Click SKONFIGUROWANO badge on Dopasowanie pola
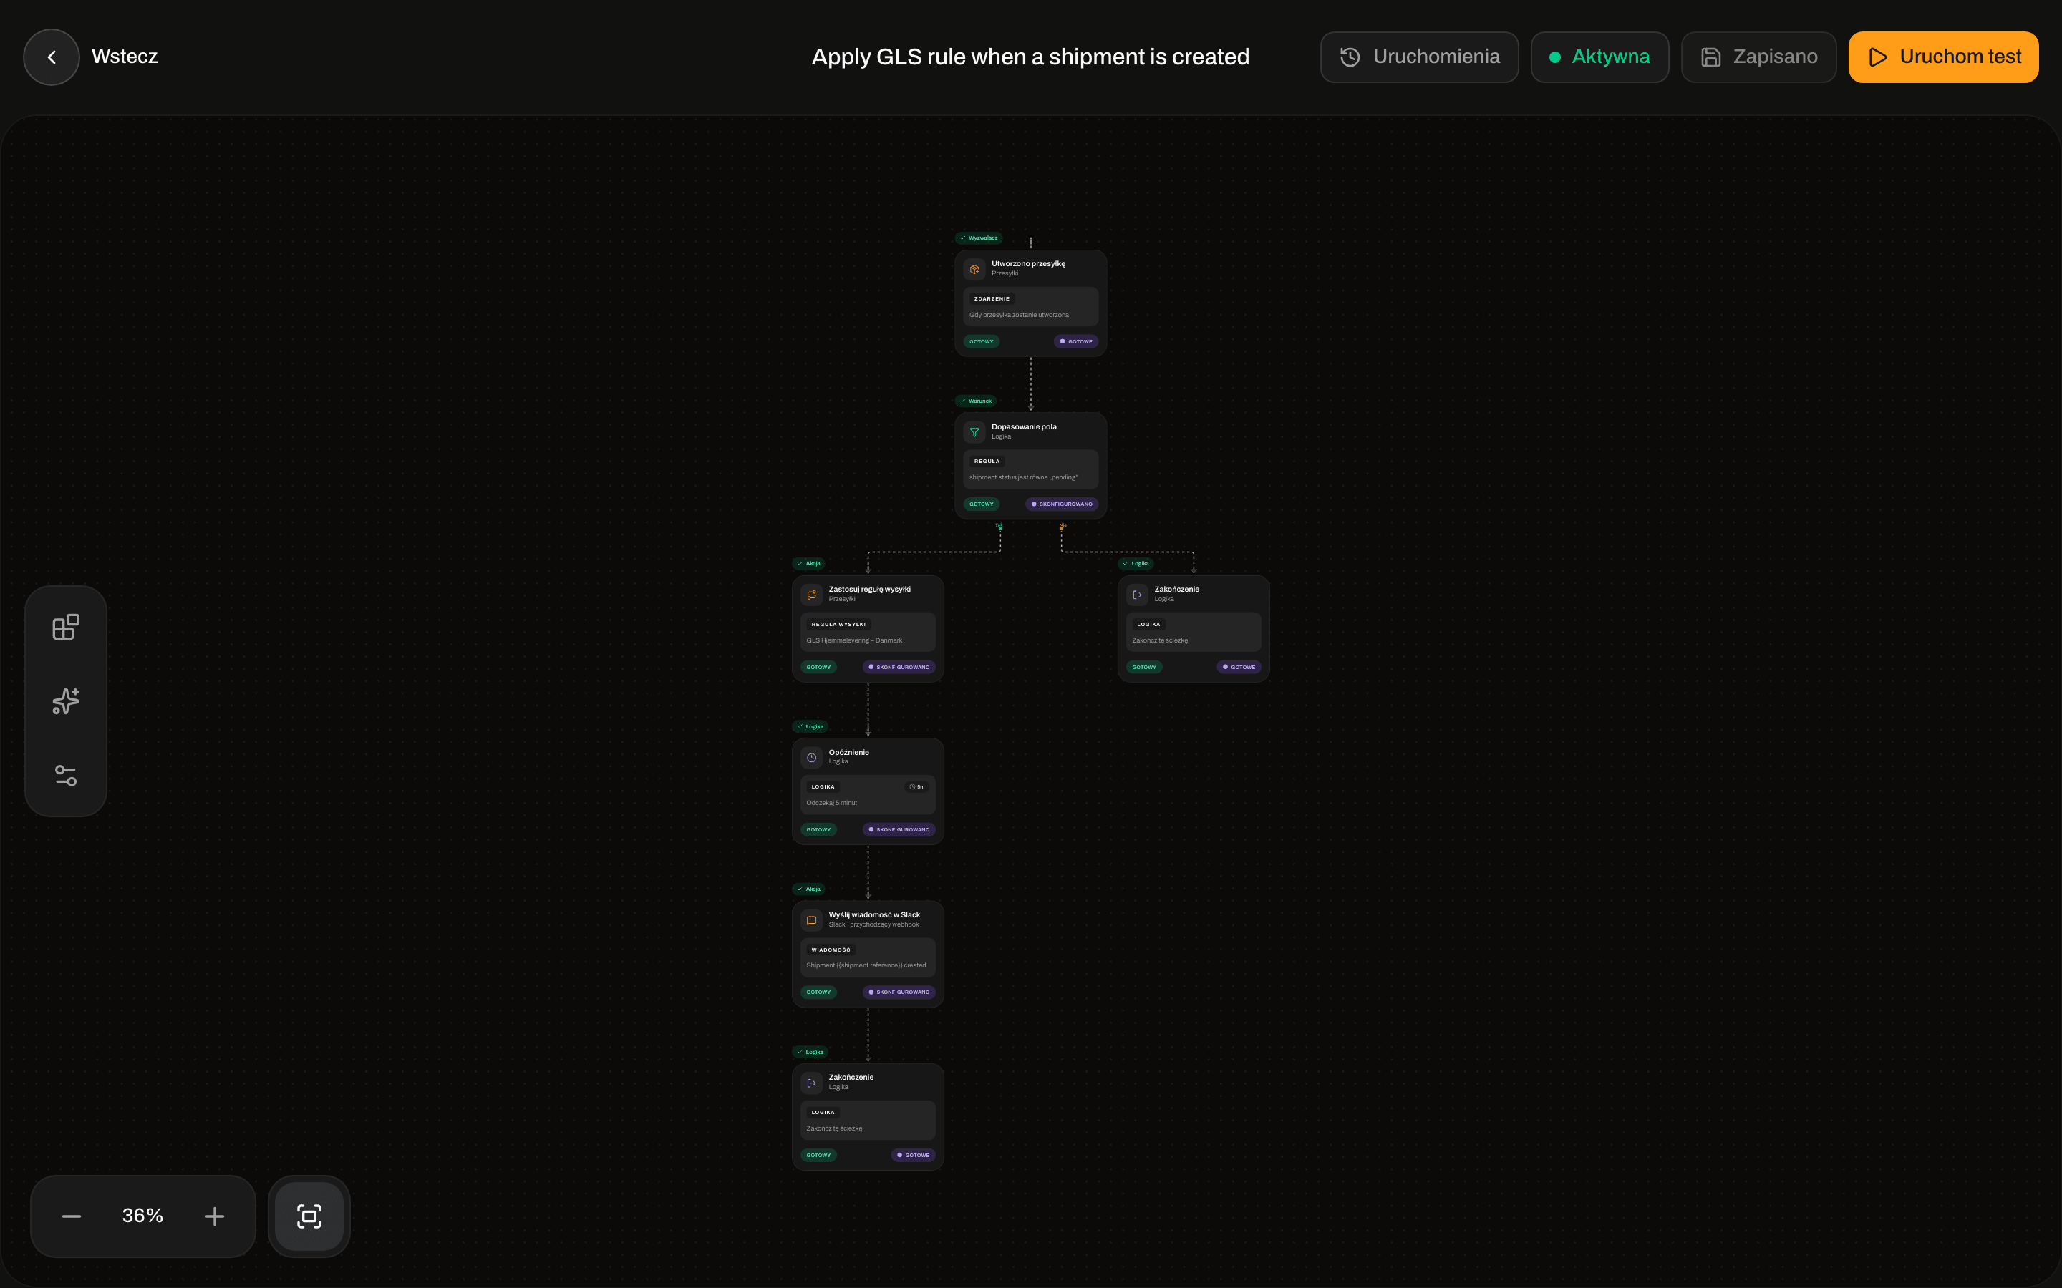This screenshot has height=1288, width=2062. coord(1062,504)
